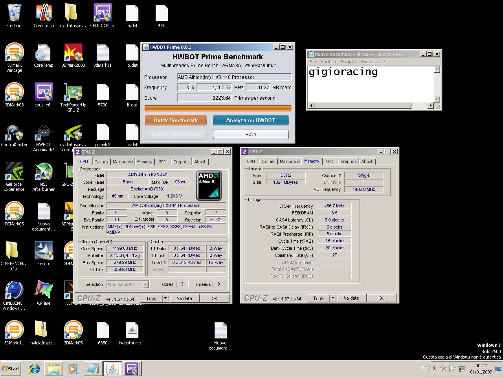The width and height of the screenshot is (503, 377).
Task: Switch to Graphics tab in right CPU-Z
Action: [x=349, y=161]
